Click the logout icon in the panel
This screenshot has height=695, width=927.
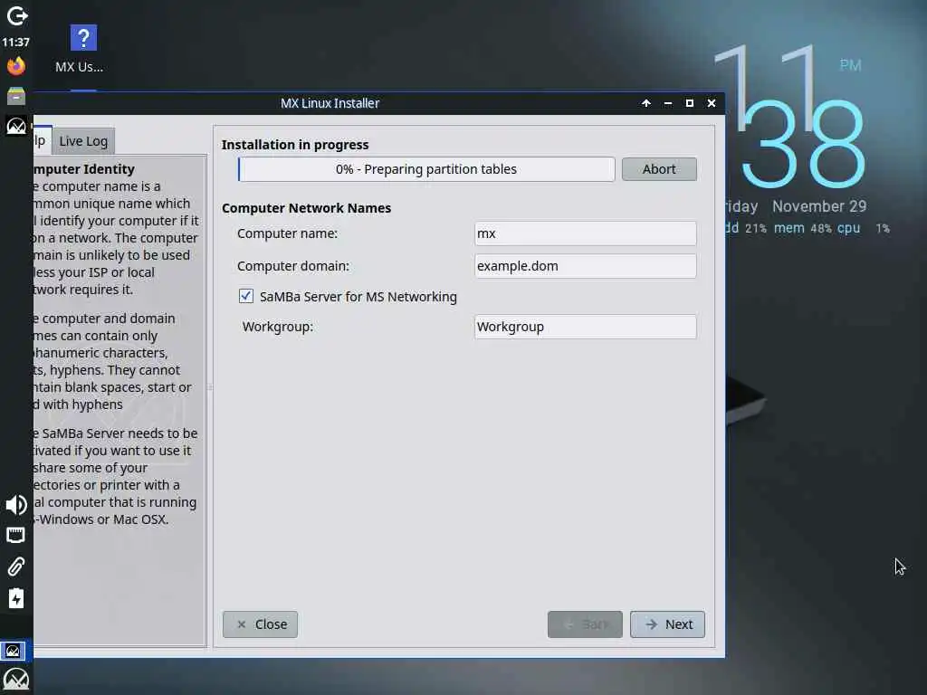pos(16,15)
